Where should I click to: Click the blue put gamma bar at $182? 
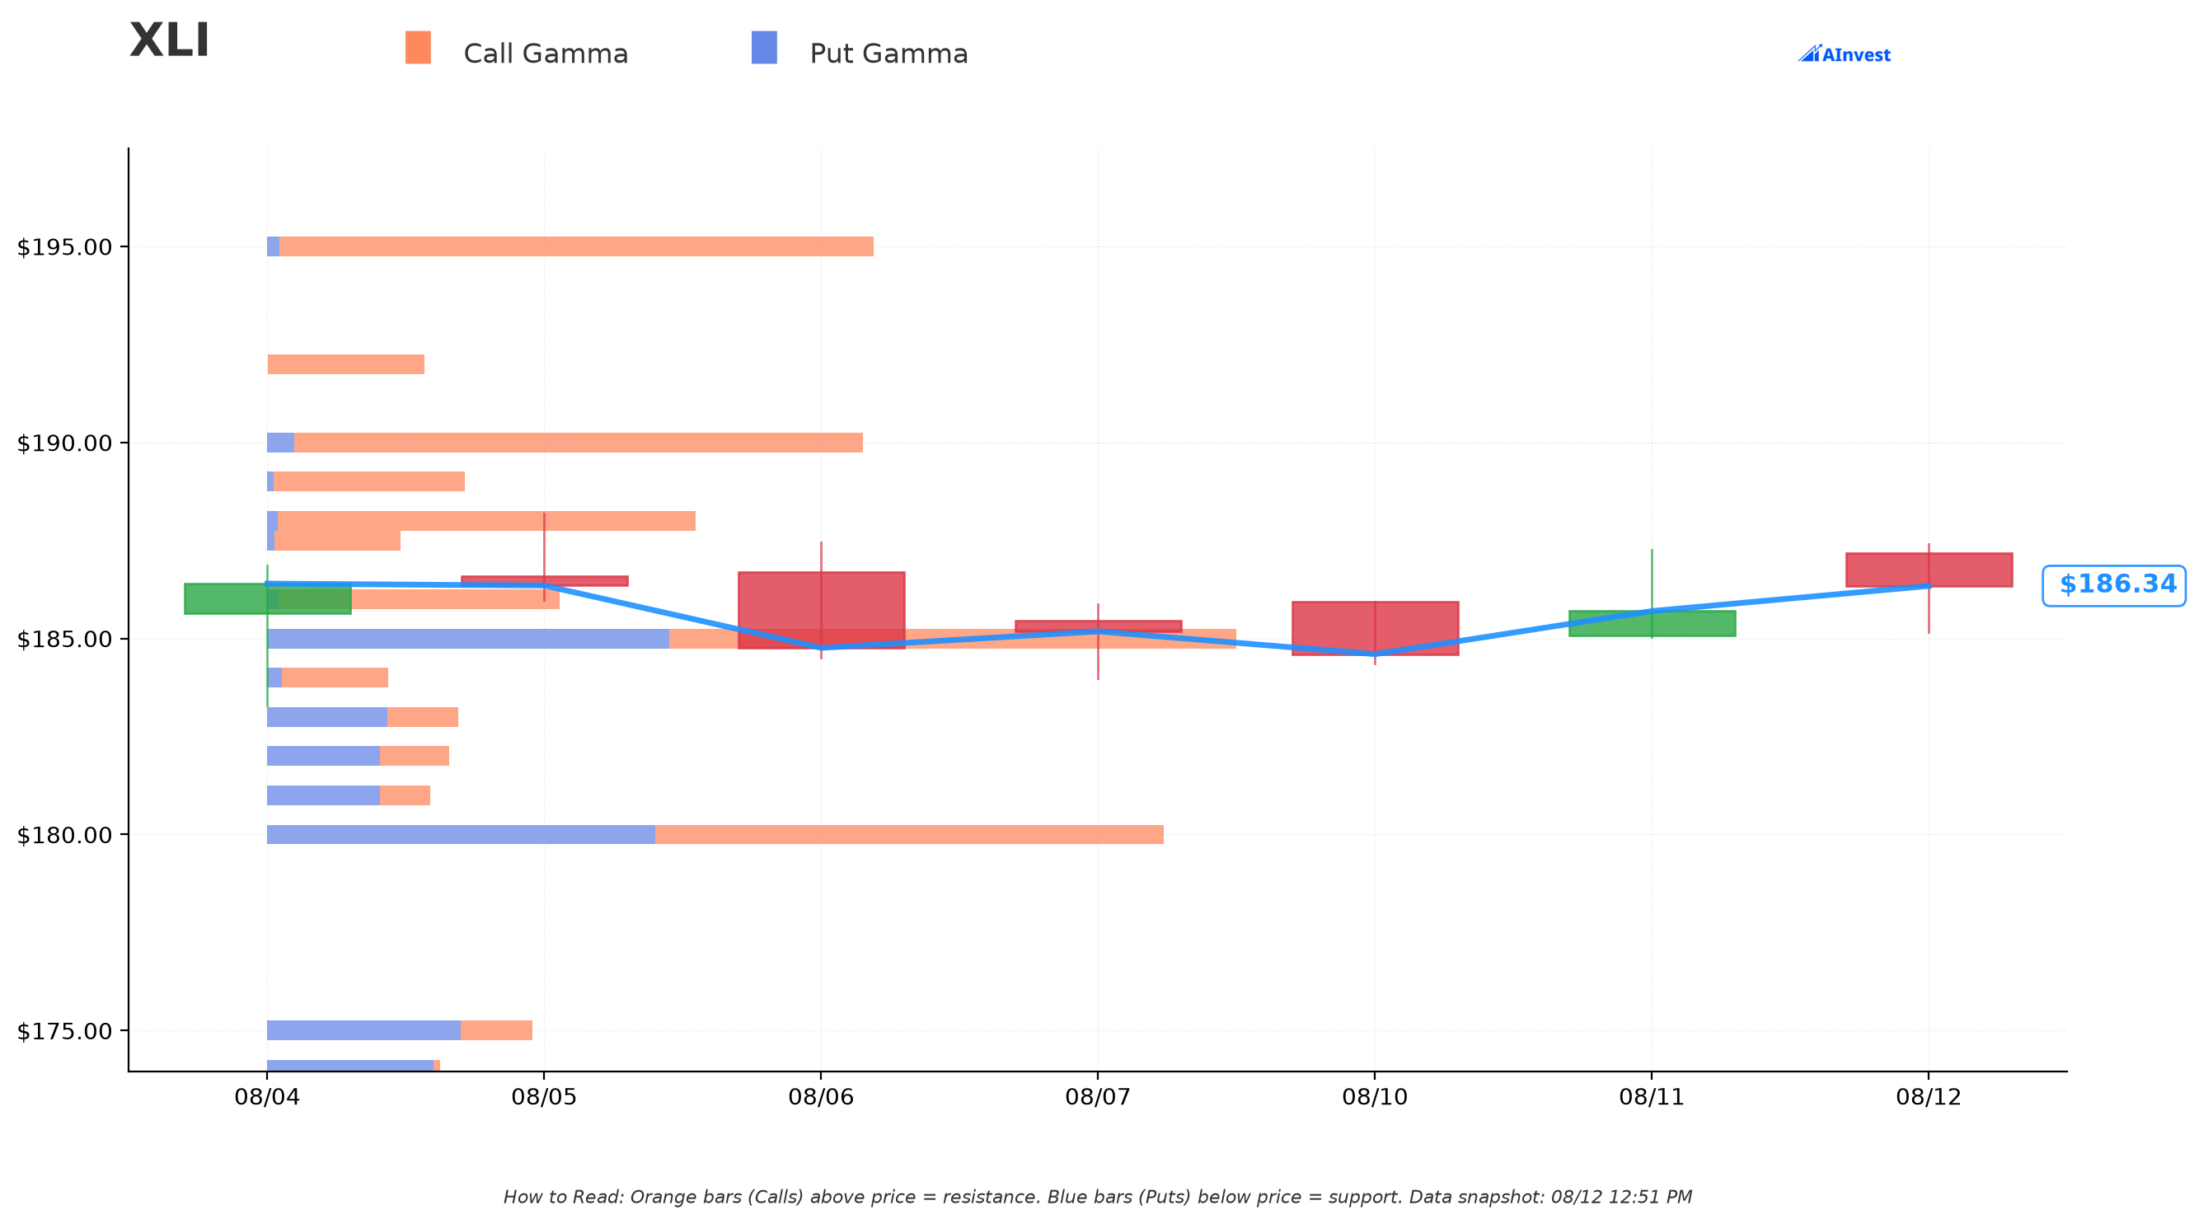click(x=324, y=757)
